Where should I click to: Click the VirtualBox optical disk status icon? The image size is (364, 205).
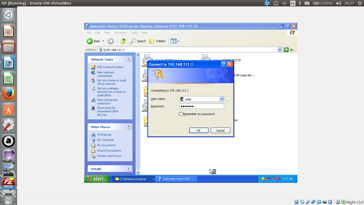coord(302,202)
